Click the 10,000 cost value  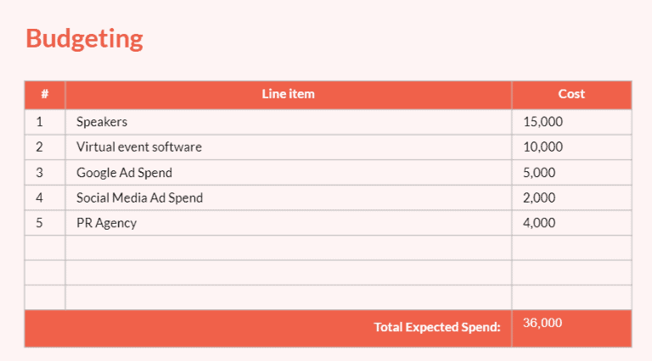(543, 147)
